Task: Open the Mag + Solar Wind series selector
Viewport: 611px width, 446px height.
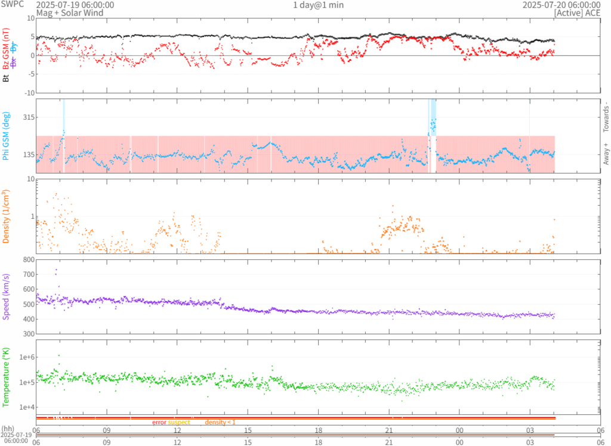Action: coord(70,13)
